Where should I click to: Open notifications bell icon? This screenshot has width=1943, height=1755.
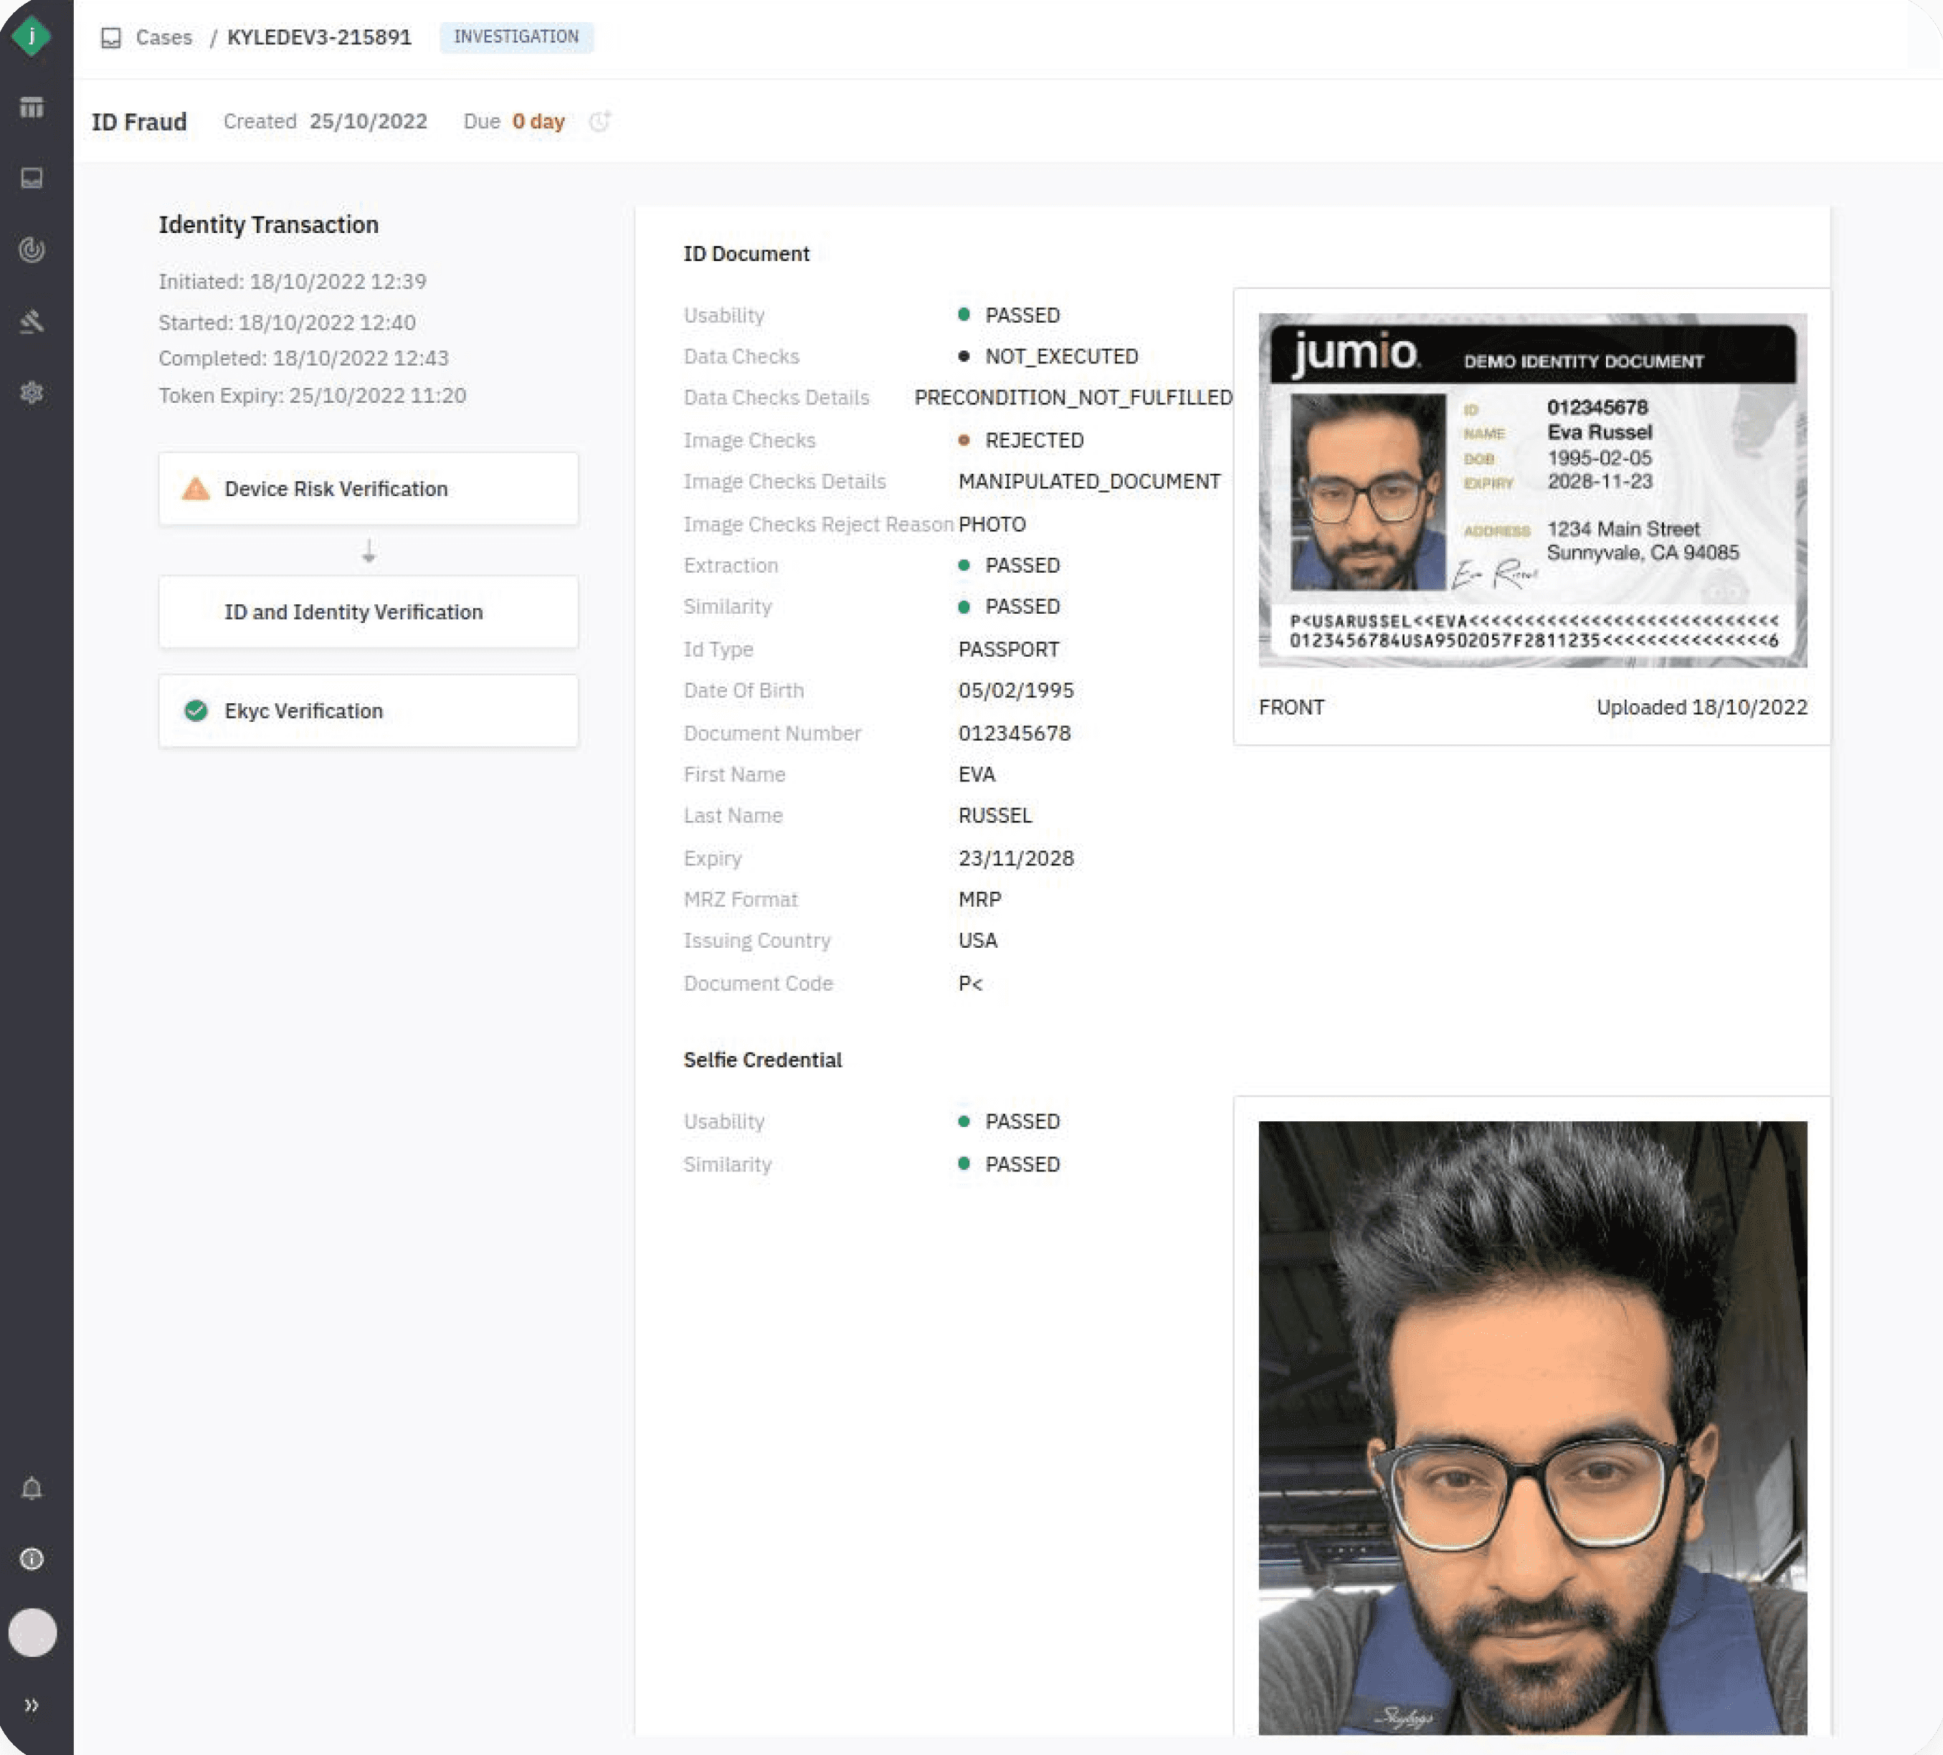32,1488
